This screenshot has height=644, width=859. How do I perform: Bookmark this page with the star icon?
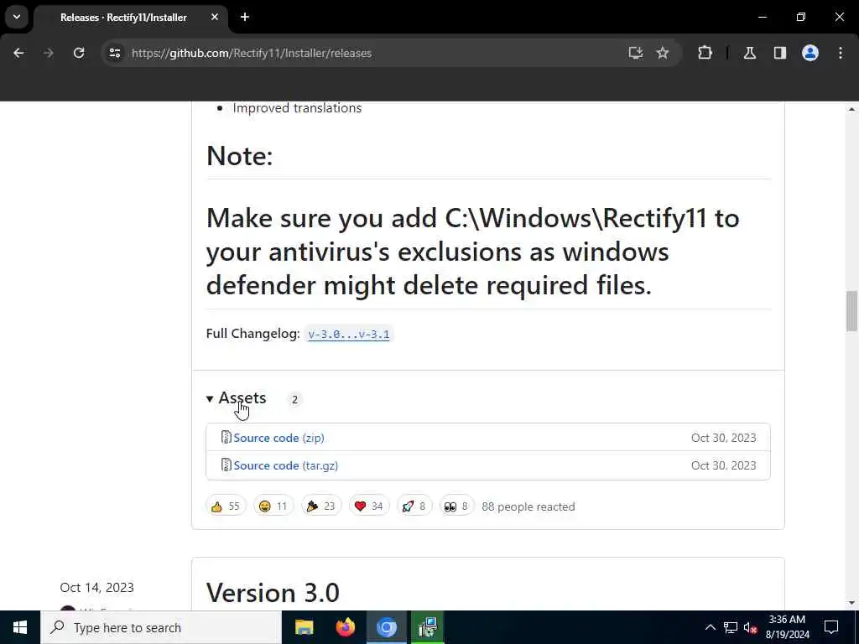pyautogui.click(x=663, y=53)
